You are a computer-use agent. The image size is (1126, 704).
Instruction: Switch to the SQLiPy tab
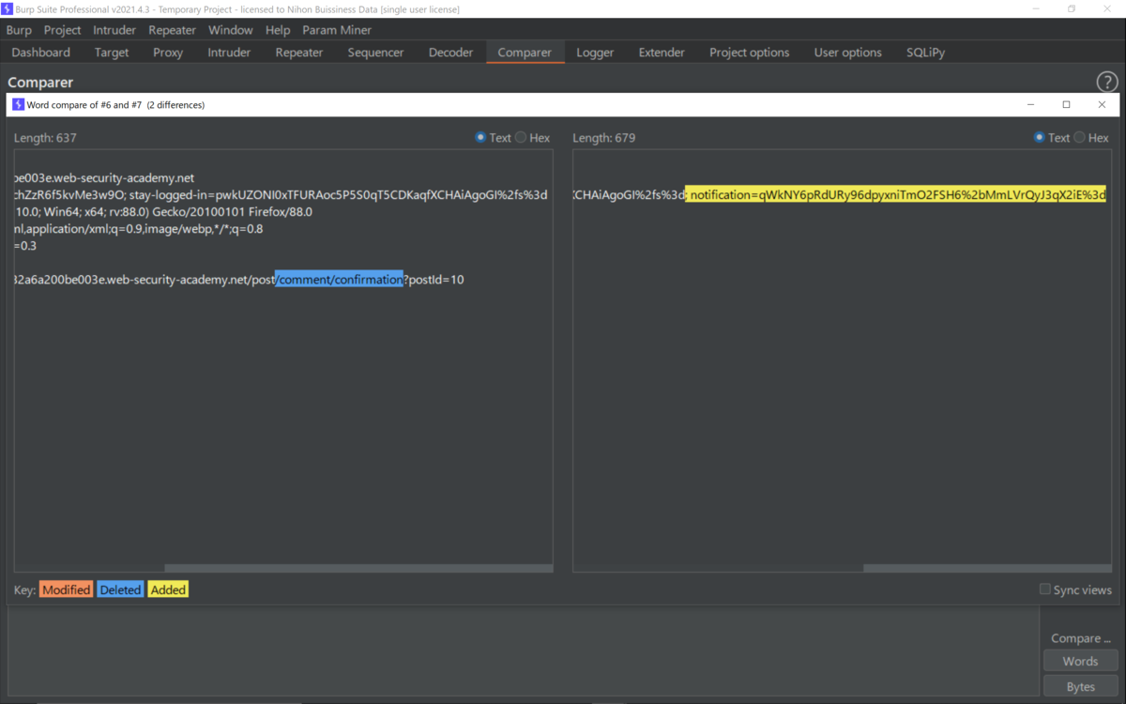point(925,53)
